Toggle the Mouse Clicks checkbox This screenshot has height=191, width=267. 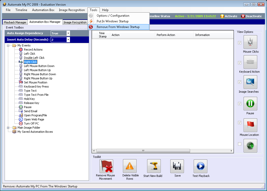[x=239, y=43]
